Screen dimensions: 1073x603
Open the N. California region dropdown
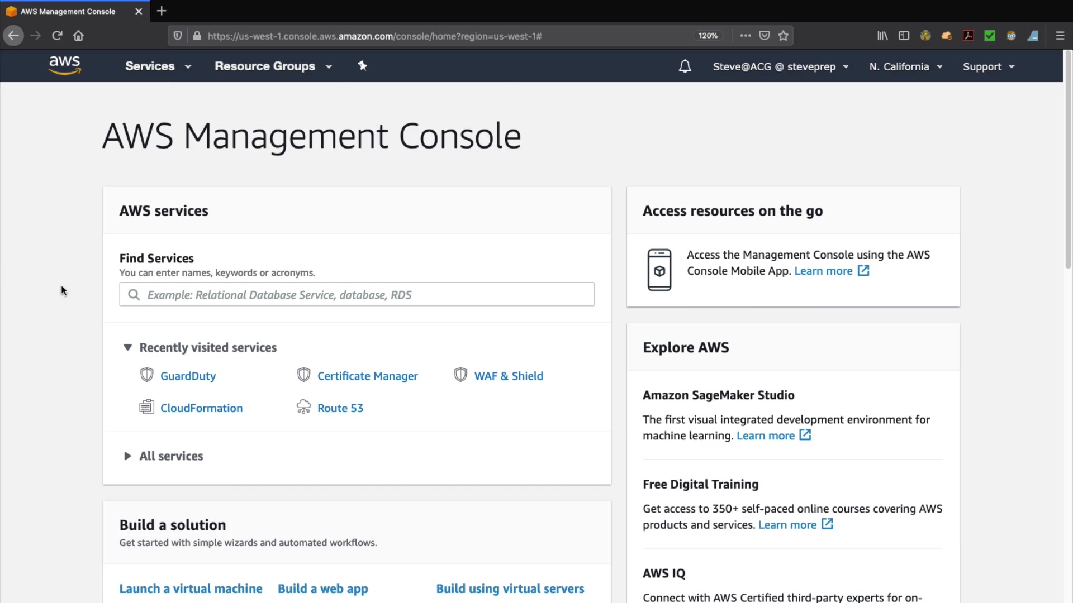pyautogui.click(x=905, y=66)
